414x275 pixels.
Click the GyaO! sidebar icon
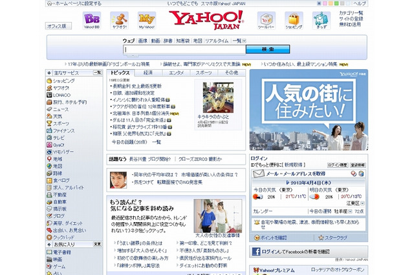[x=49, y=145]
